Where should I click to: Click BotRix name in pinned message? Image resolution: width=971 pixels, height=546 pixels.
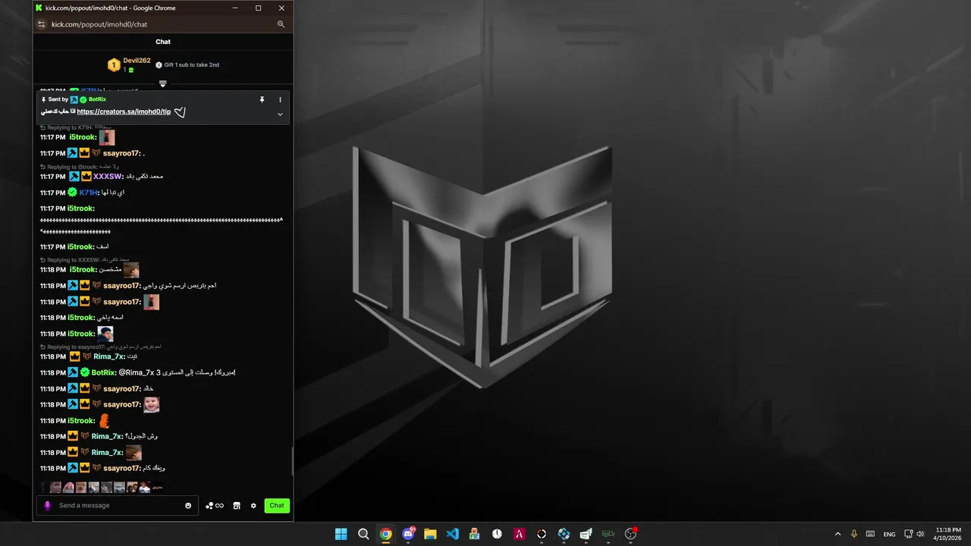click(97, 99)
